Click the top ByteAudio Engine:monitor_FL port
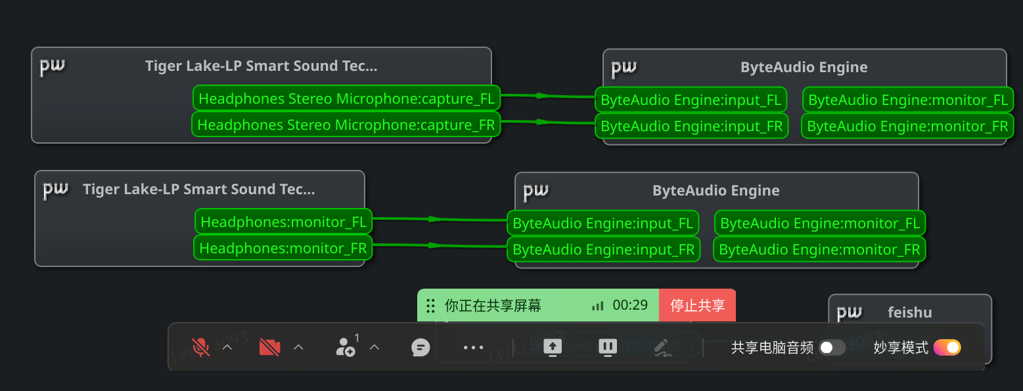Image resolution: width=1023 pixels, height=391 pixels. click(908, 100)
